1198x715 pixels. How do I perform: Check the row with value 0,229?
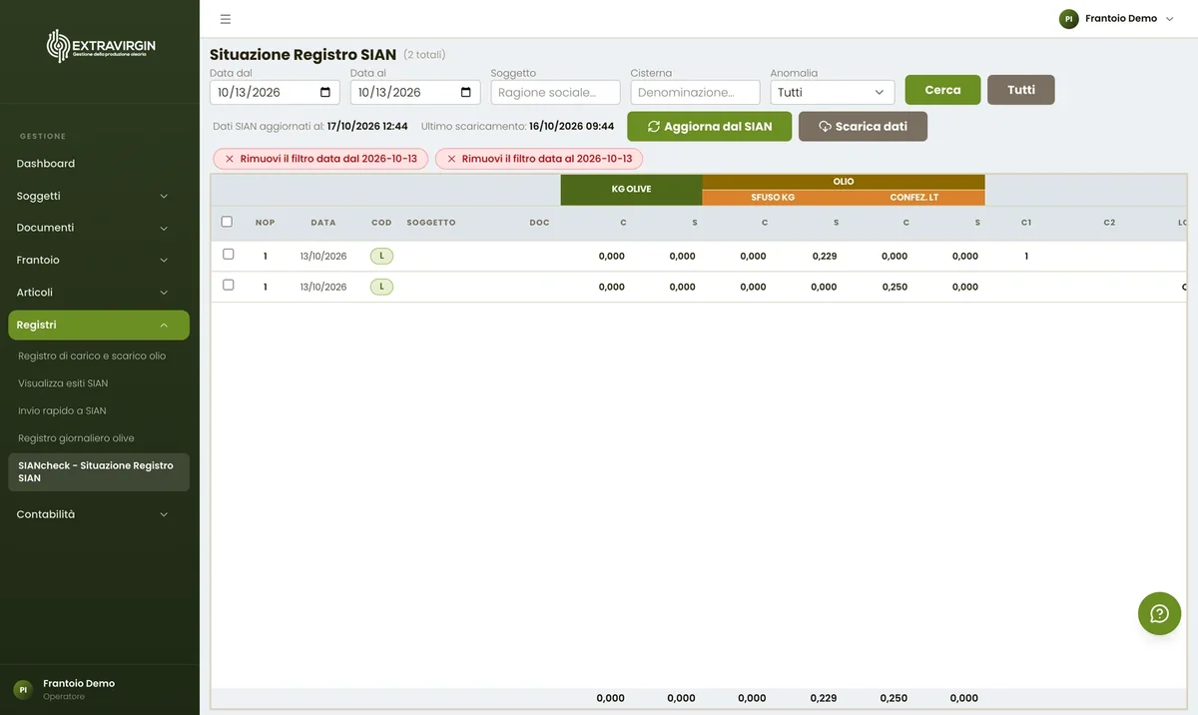click(228, 255)
